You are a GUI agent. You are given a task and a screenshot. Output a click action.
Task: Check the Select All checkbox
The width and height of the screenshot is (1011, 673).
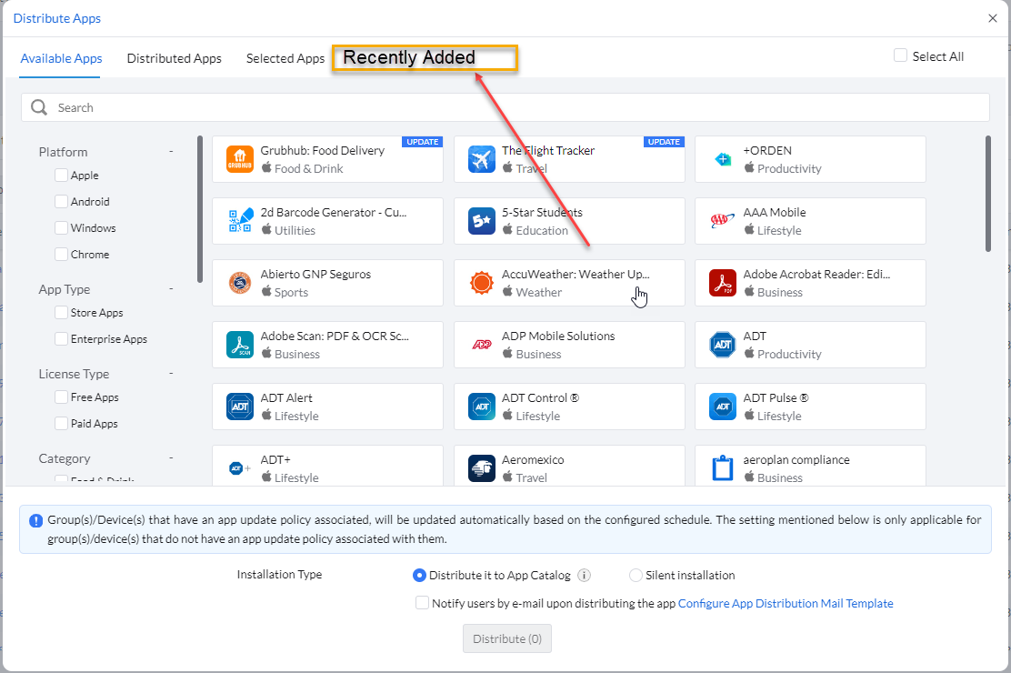pos(901,55)
